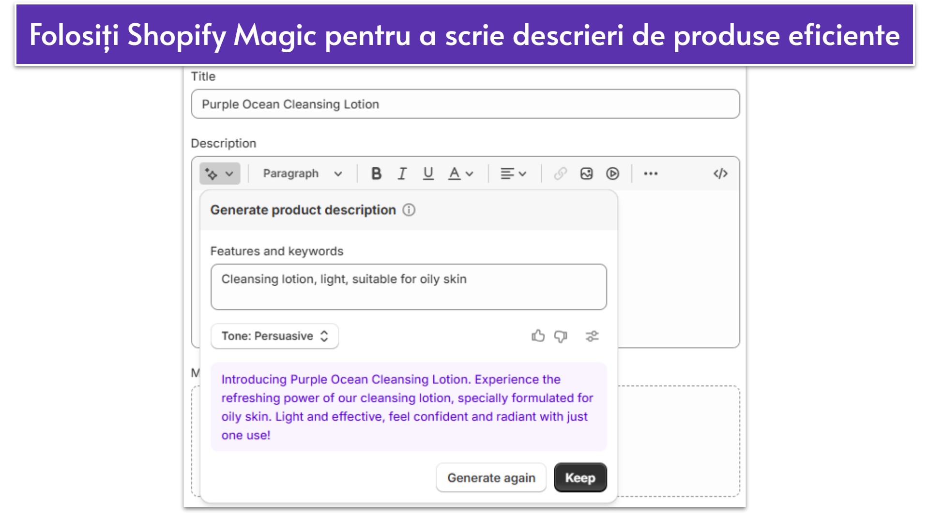Click the insert link icon
929x513 pixels.
[560, 174]
